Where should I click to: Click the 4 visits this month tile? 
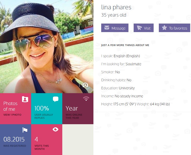[x=47, y=139]
